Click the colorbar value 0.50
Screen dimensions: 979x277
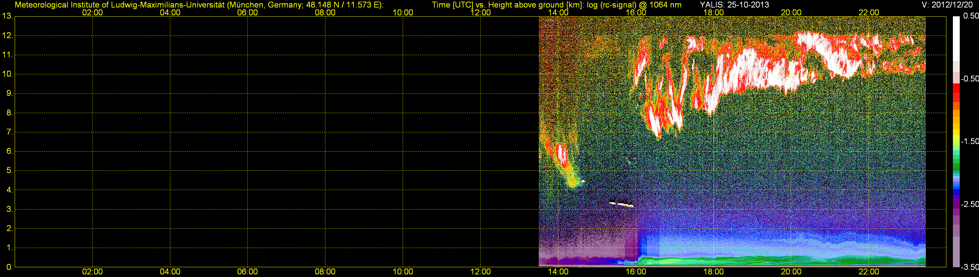[x=971, y=16]
